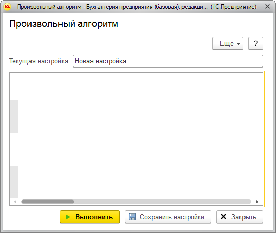Click the gray line-number gutter of editor
Viewport: 276px width, 233px height.
point(14,136)
